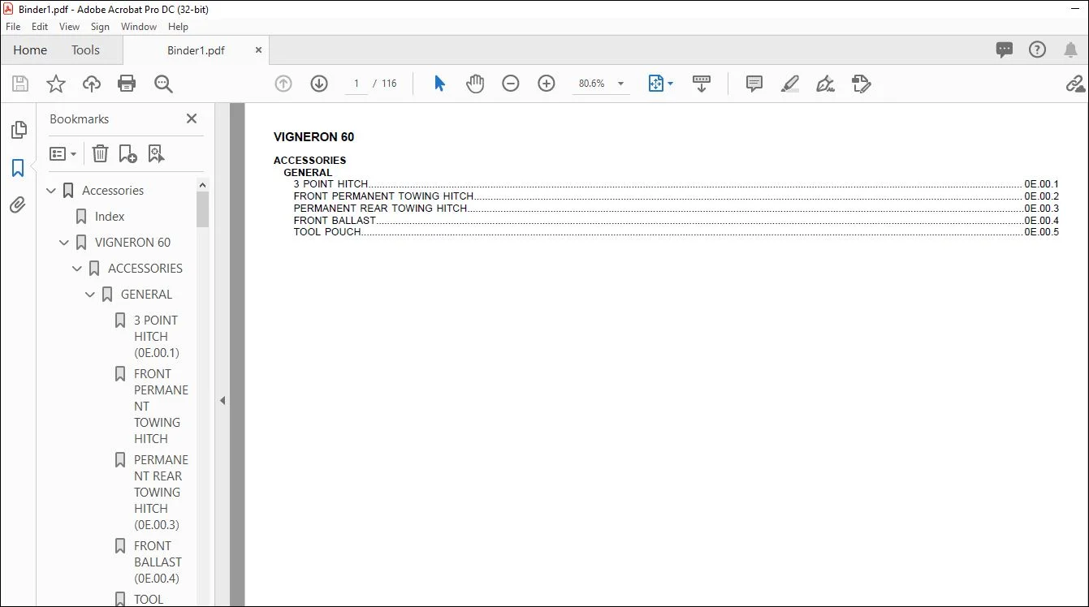Click the fit page view icon
The height and width of the screenshot is (607, 1089).
[655, 84]
